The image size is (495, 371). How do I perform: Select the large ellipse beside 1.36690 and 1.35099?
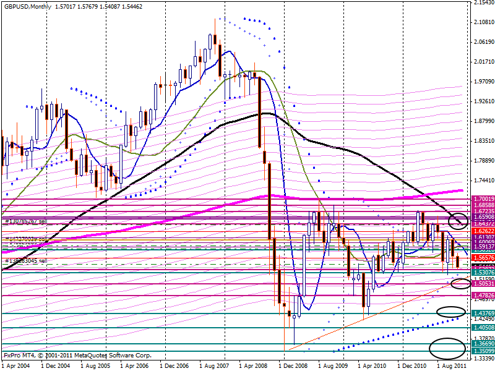447,348
